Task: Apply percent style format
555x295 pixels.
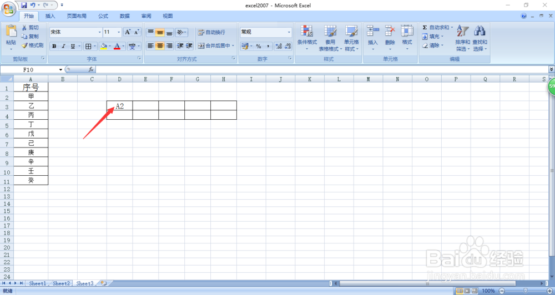Action: point(259,46)
